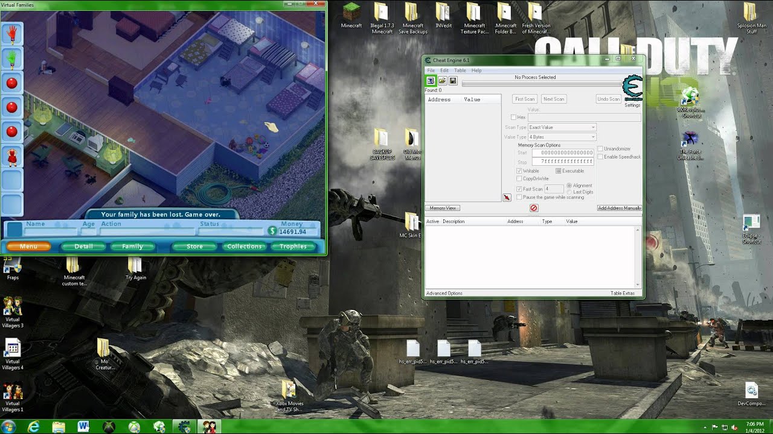Click the Next Scan button
The width and height of the screenshot is (773, 434).
[554, 99]
